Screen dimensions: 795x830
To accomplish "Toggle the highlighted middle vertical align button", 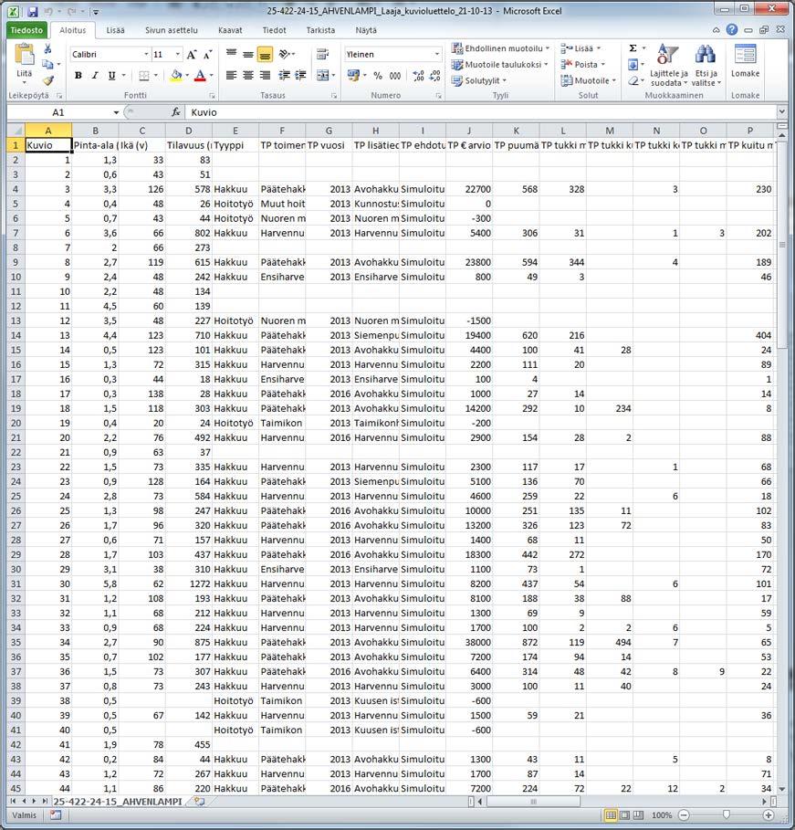I will pyautogui.click(x=266, y=54).
